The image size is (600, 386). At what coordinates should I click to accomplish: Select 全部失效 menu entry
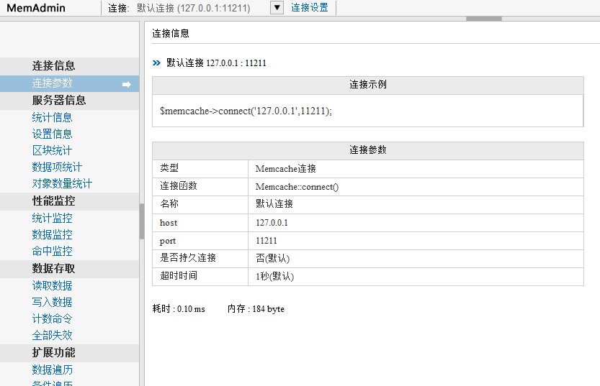click(x=52, y=335)
